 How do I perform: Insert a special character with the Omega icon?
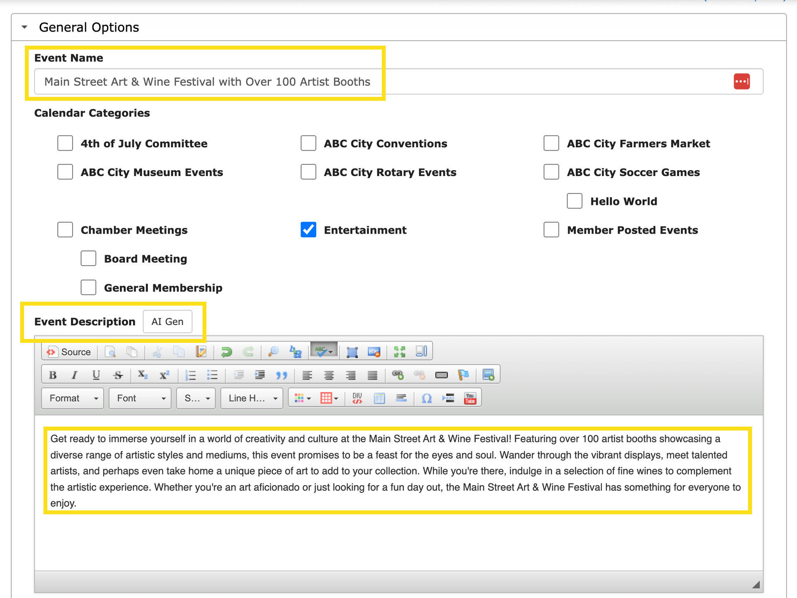tap(426, 398)
